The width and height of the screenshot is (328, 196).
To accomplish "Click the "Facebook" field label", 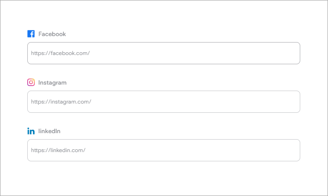I will pyautogui.click(x=52, y=34).
